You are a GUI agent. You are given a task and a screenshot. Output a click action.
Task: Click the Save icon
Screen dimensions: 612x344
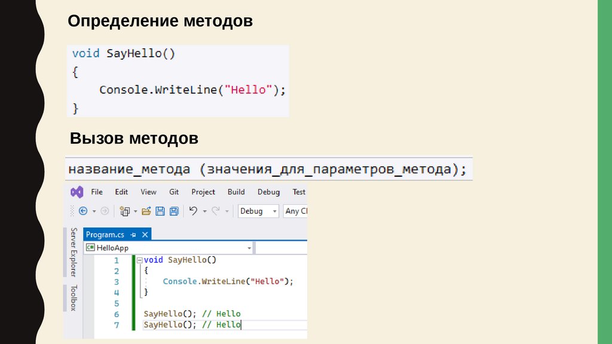tap(160, 211)
